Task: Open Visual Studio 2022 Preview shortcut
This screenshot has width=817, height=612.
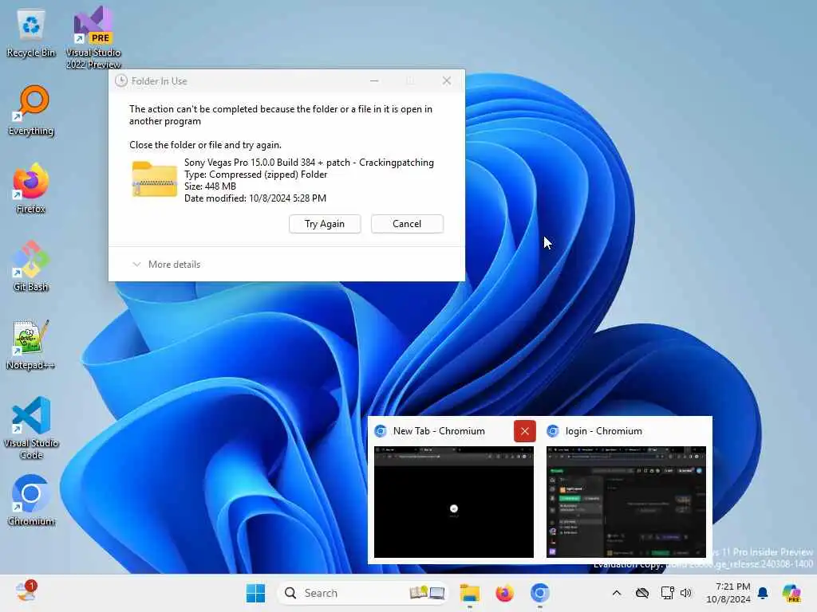Action: [x=93, y=37]
